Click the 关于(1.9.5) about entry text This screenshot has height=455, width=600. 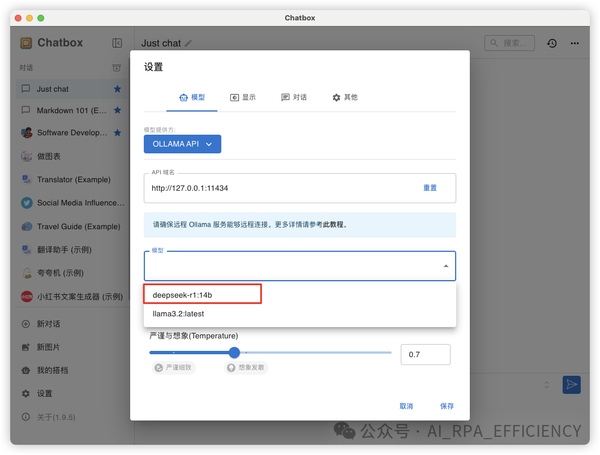point(56,417)
